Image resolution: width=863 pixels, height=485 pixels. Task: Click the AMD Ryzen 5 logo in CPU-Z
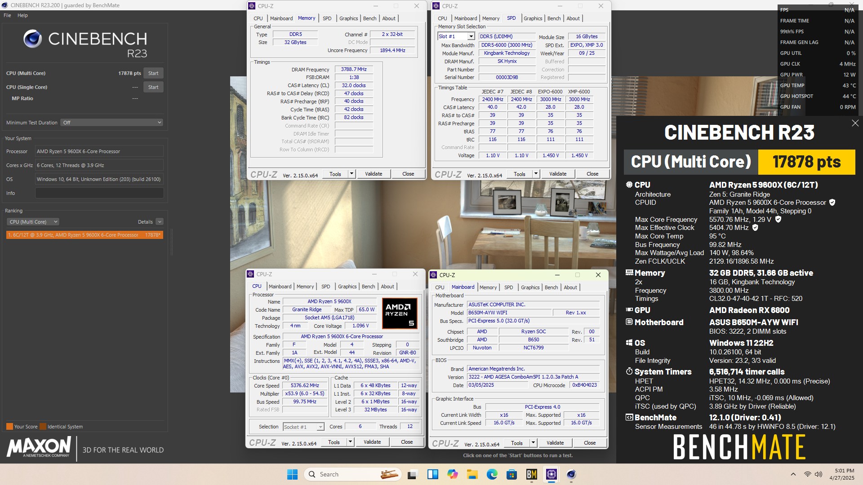[x=400, y=313]
